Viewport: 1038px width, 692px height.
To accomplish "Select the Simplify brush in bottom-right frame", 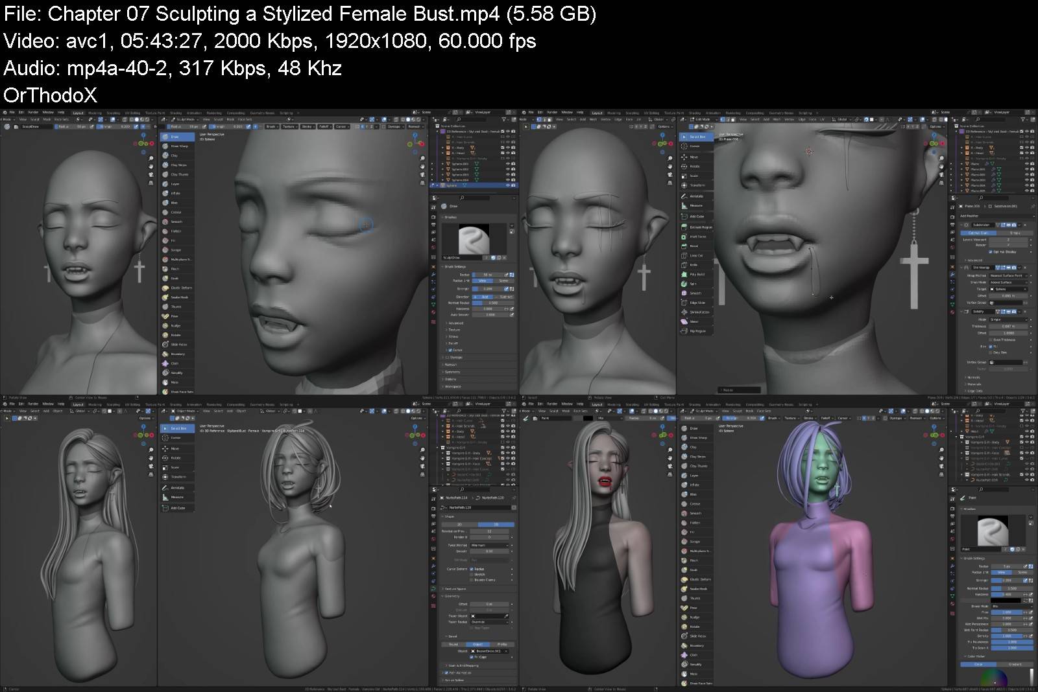I will click(x=695, y=664).
